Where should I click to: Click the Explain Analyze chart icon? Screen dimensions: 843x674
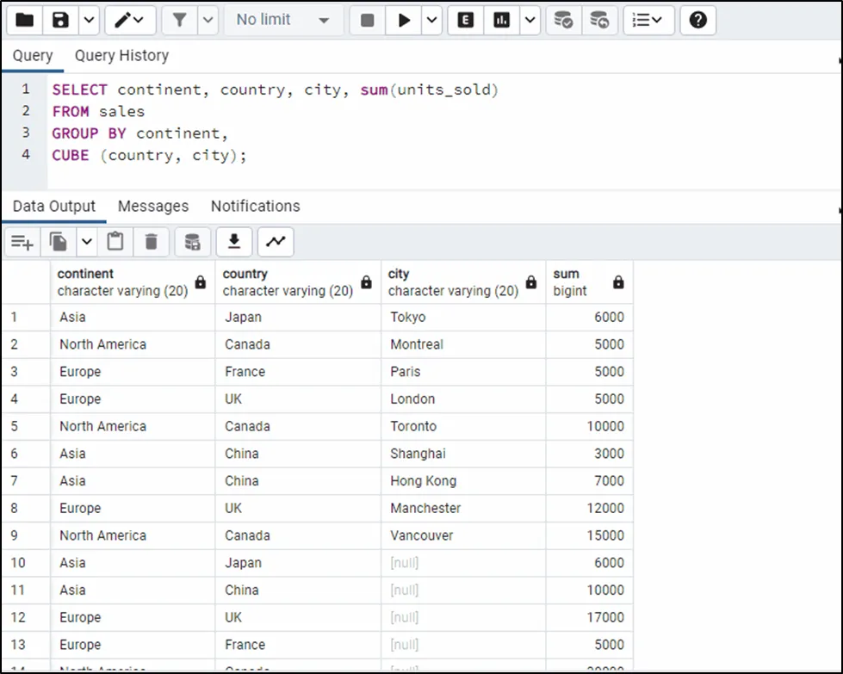502,20
